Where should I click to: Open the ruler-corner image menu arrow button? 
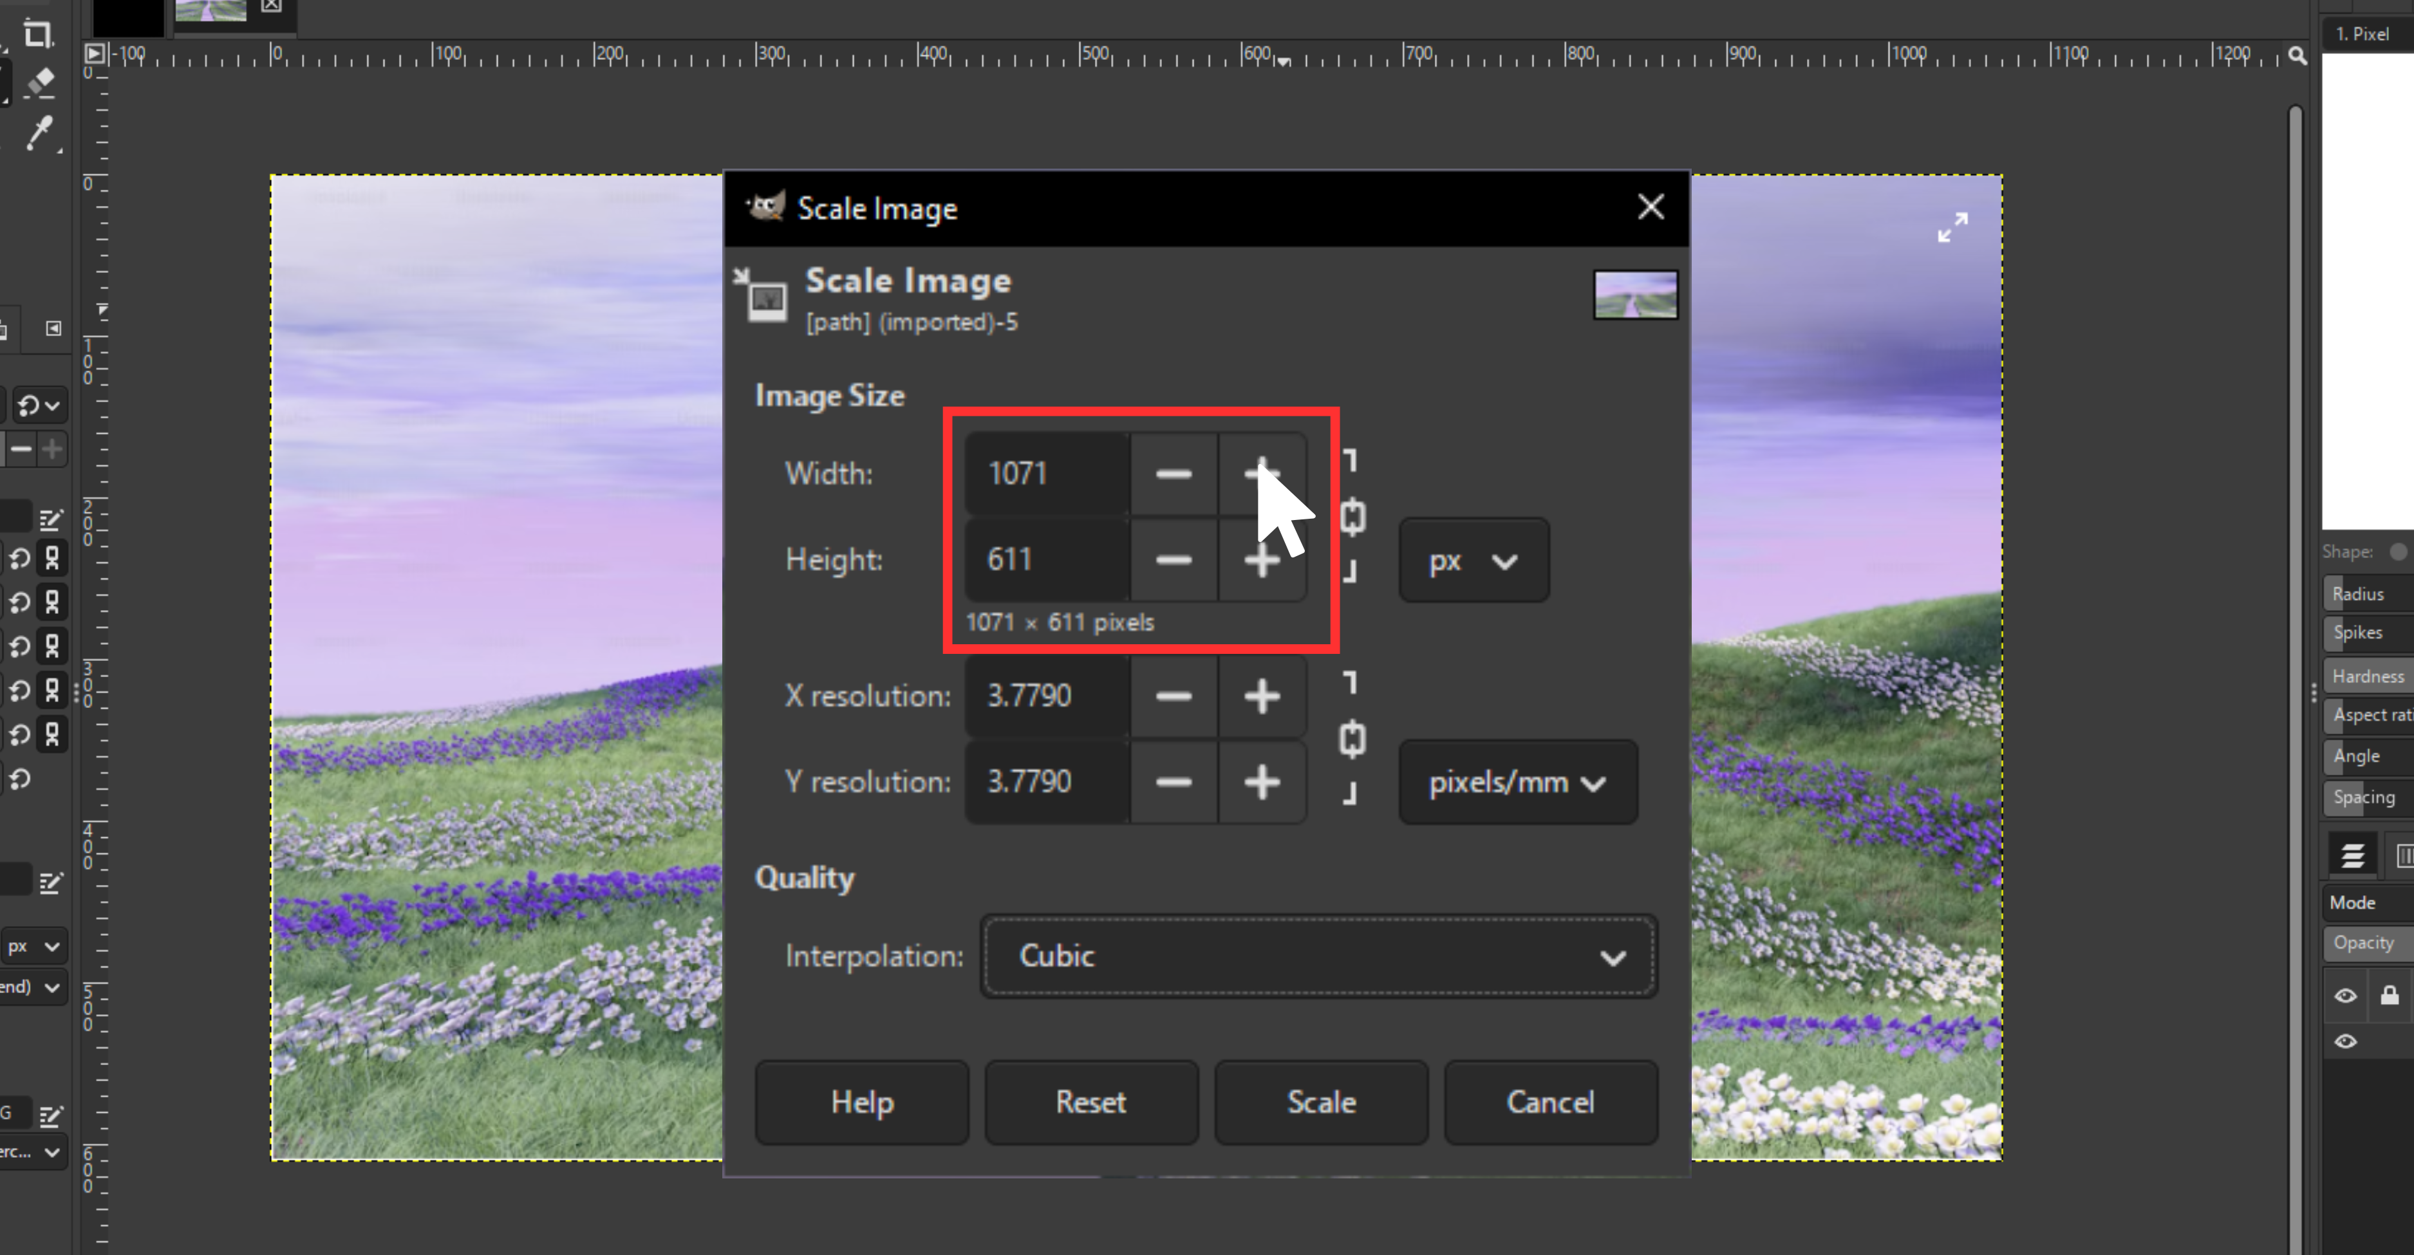[x=95, y=53]
